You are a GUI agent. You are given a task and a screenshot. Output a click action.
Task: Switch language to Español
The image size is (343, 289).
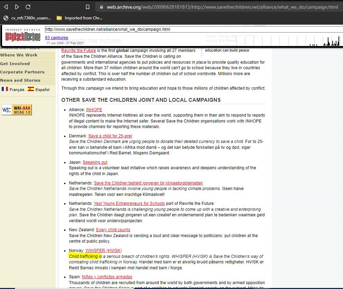[x=42, y=90]
